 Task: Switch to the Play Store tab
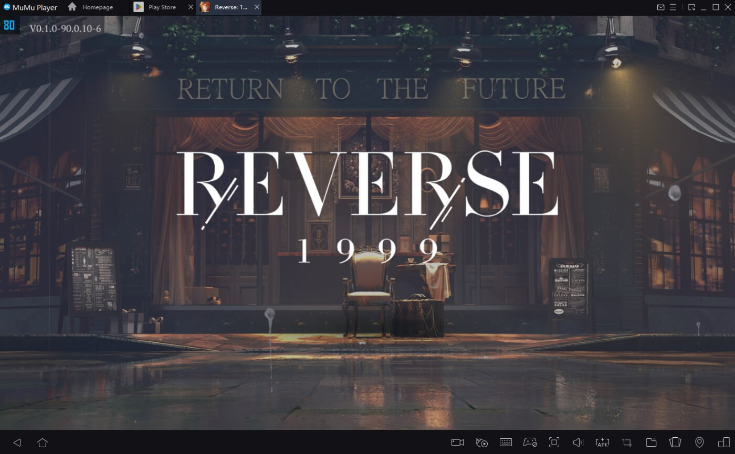click(162, 7)
